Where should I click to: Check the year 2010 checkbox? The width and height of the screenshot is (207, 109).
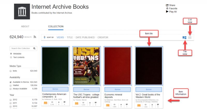point(11,106)
